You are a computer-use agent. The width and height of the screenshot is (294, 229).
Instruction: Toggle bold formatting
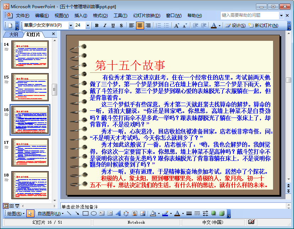[97, 25]
